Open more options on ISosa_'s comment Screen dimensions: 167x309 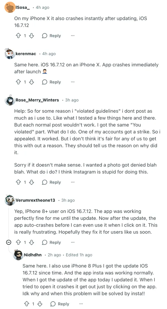73,36
